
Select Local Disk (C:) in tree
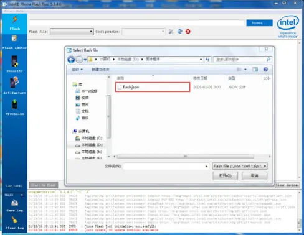(x=88, y=138)
